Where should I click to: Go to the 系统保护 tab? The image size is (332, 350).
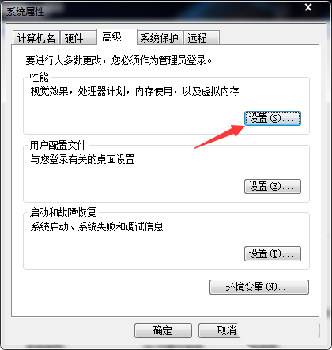[x=160, y=38]
